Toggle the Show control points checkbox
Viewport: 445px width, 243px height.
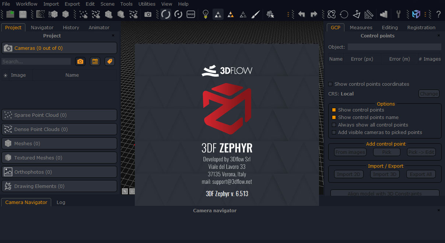point(334,110)
